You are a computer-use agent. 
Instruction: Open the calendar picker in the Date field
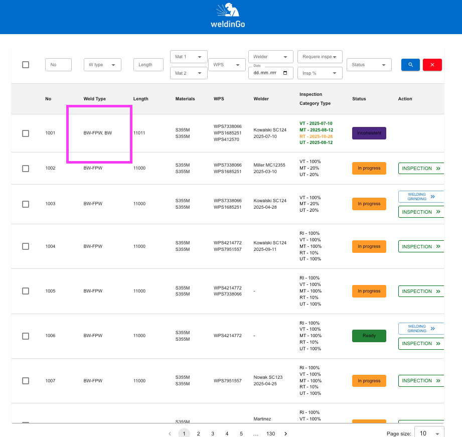[x=285, y=73]
